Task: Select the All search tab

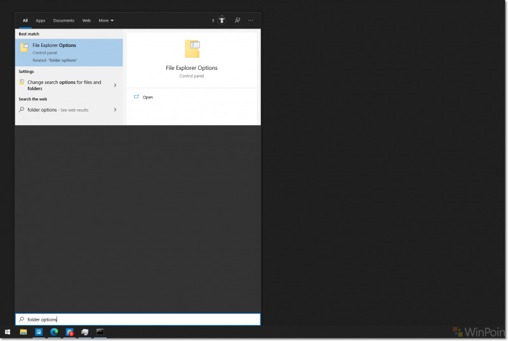Action: click(25, 20)
